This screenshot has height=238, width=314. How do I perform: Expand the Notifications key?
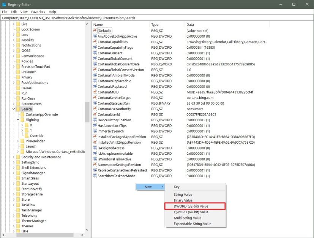pos(14,45)
